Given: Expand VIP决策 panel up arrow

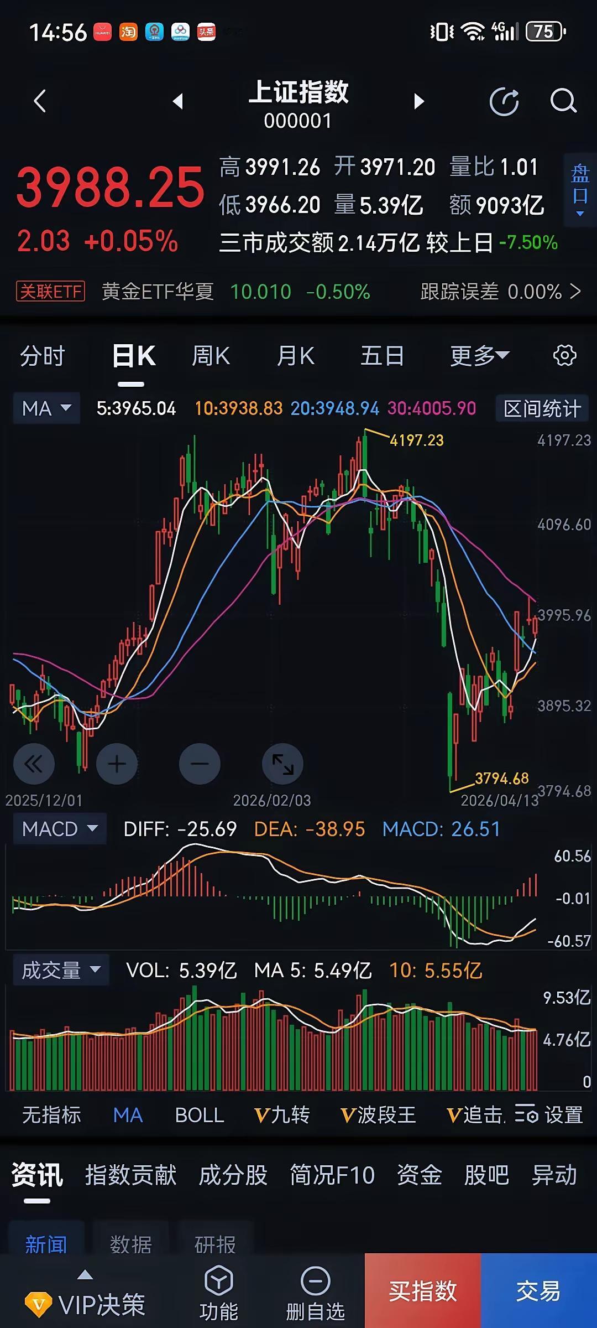Looking at the screenshot, I should (85, 1275).
